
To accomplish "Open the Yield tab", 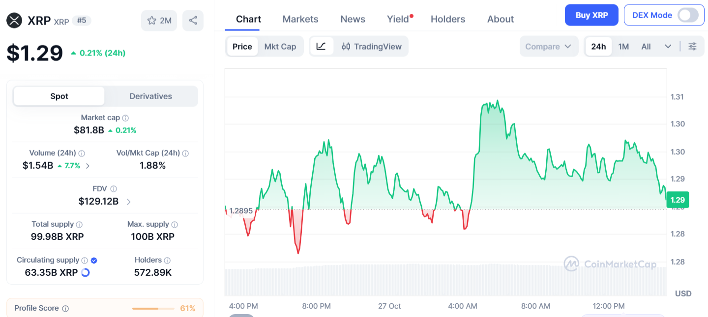I will coord(398,19).
